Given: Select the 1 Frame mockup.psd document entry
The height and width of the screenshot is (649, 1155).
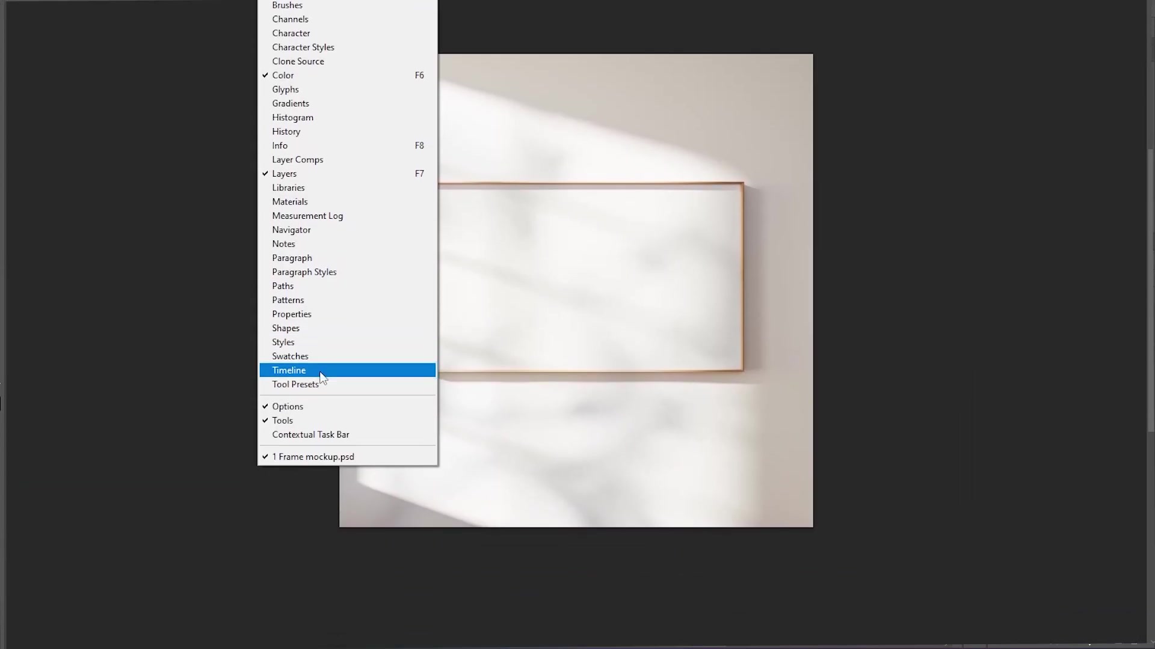Looking at the screenshot, I should [x=313, y=456].
